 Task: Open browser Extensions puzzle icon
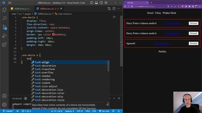[x=189, y=6]
